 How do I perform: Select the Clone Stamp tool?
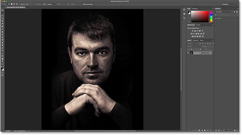[x=2, y=32]
